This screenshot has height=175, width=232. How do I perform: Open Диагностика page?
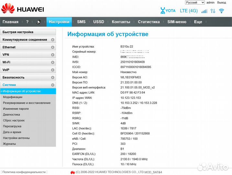click(11, 114)
